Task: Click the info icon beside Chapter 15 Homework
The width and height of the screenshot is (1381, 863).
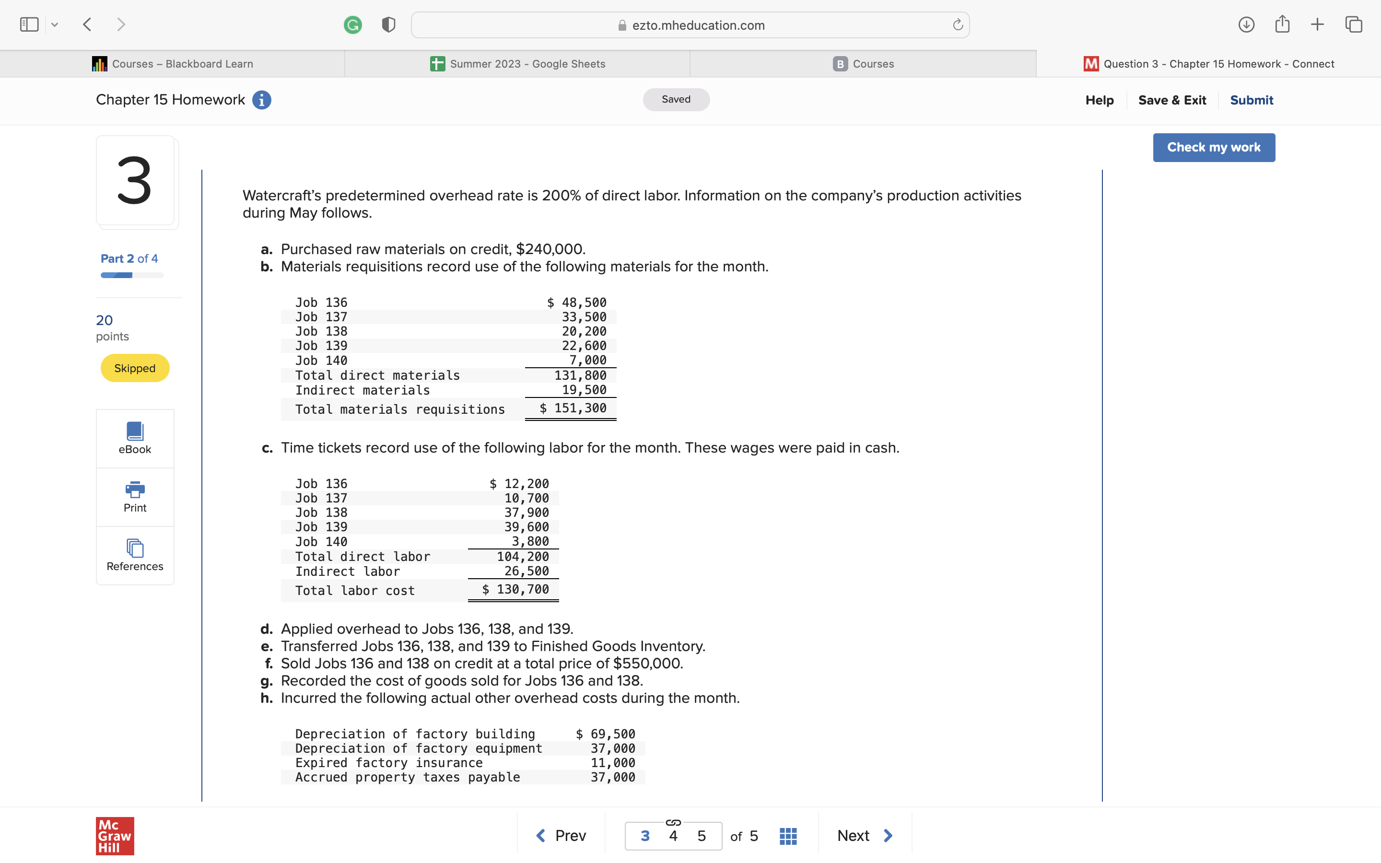Action: click(261, 100)
